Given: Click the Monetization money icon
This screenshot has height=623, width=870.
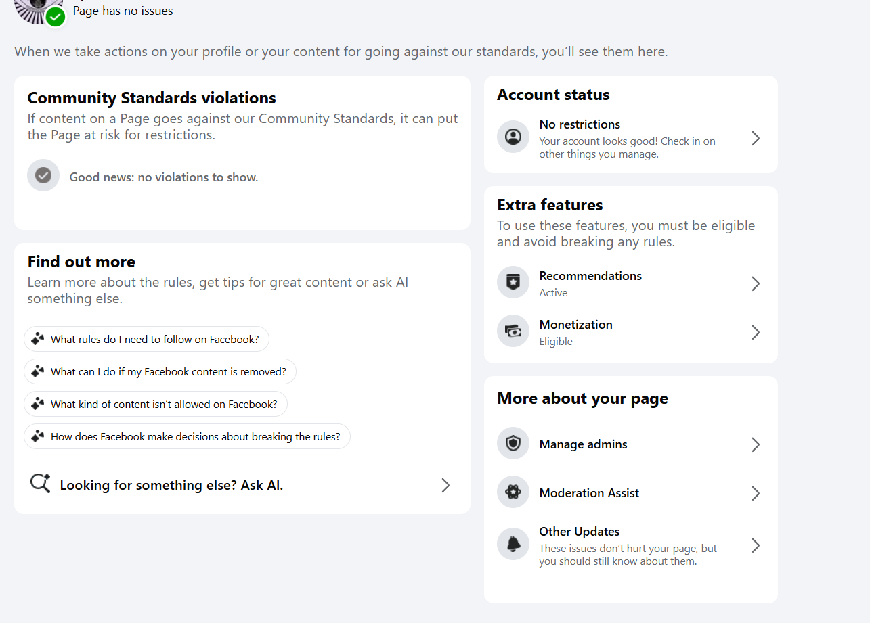Looking at the screenshot, I should coord(513,331).
